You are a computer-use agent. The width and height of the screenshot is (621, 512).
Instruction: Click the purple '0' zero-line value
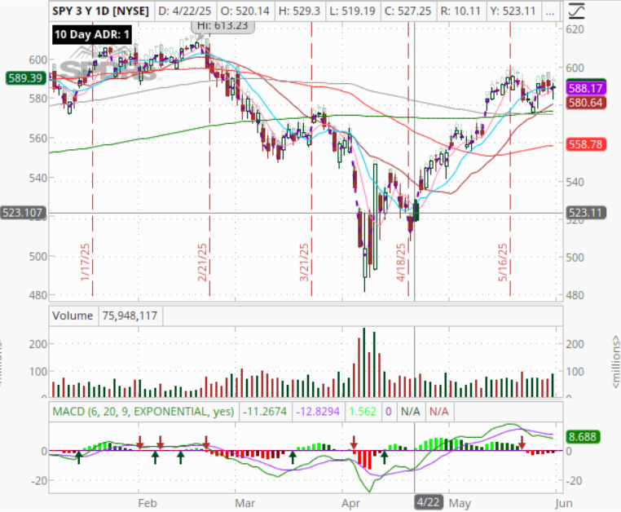pyautogui.click(x=389, y=412)
